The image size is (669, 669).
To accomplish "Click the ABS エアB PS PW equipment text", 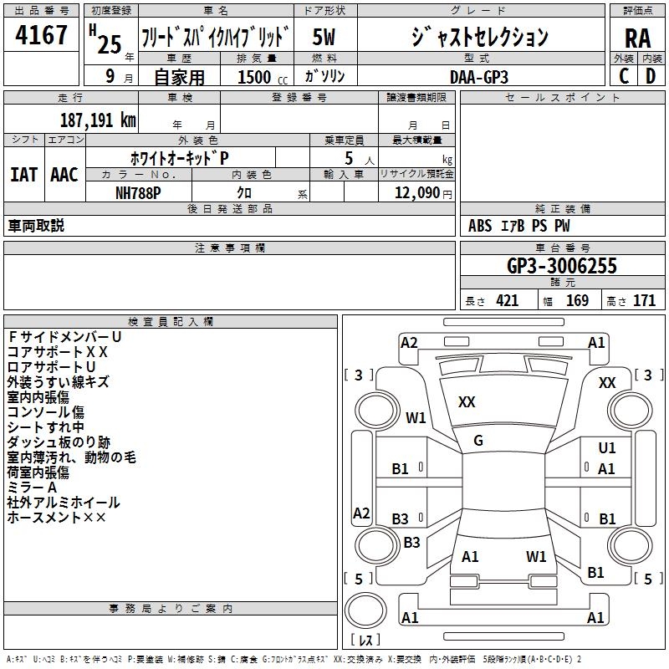I will (x=519, y=226).
